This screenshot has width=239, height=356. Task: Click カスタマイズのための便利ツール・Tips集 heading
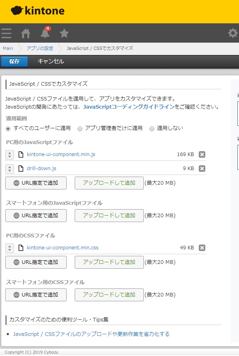pyautogui.click(x=59, y=320)
